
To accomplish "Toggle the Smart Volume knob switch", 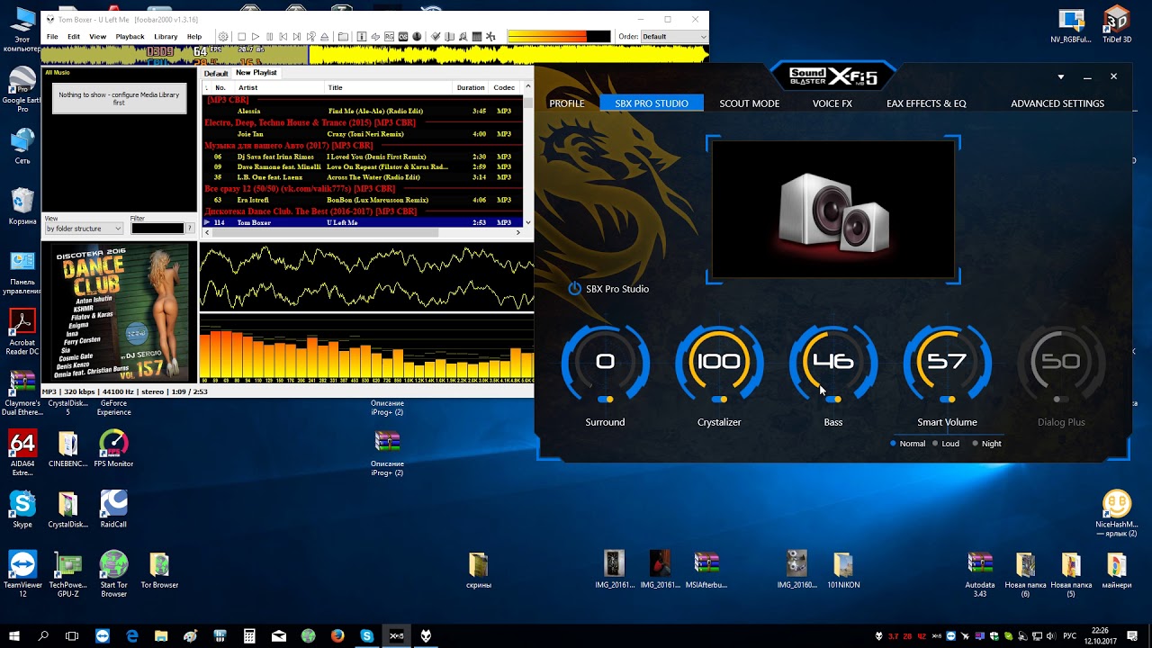I will [x=947, y=400].
